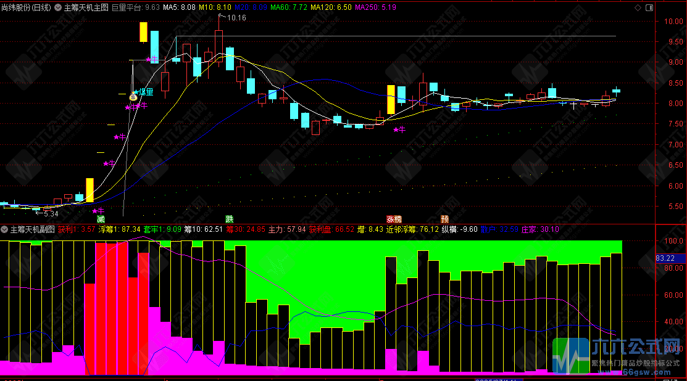Click the 减 signal marker below the chart
The height and width of the screenshot is (381, 687).
tap(101, 219)
